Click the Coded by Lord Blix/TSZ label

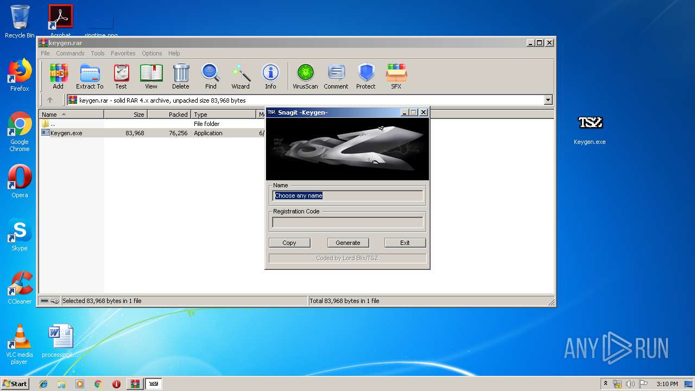coord(347,258)
